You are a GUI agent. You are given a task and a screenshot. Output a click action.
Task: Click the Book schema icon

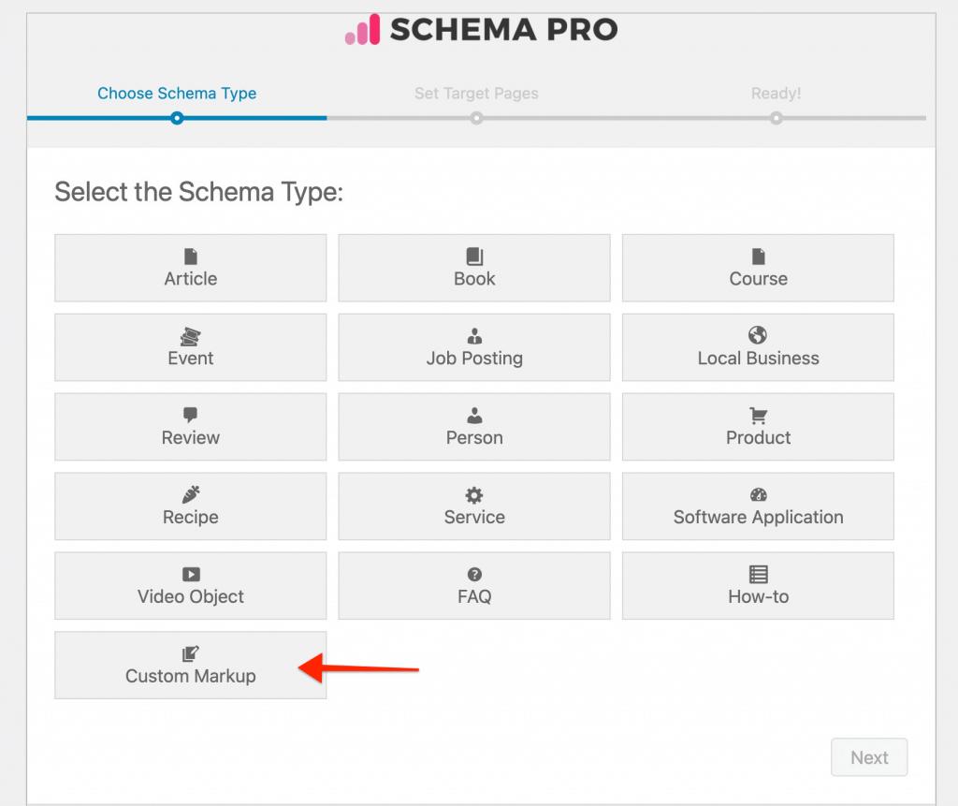tap(473, 256)
